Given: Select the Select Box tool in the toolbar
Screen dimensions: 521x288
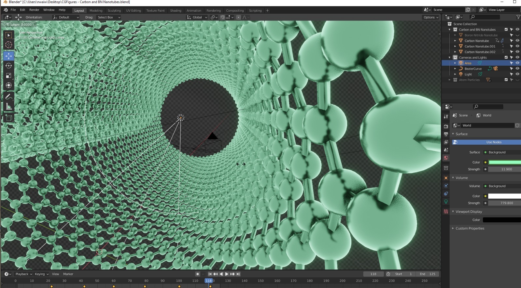Looking at the screenshot, I should pos(9,35).
